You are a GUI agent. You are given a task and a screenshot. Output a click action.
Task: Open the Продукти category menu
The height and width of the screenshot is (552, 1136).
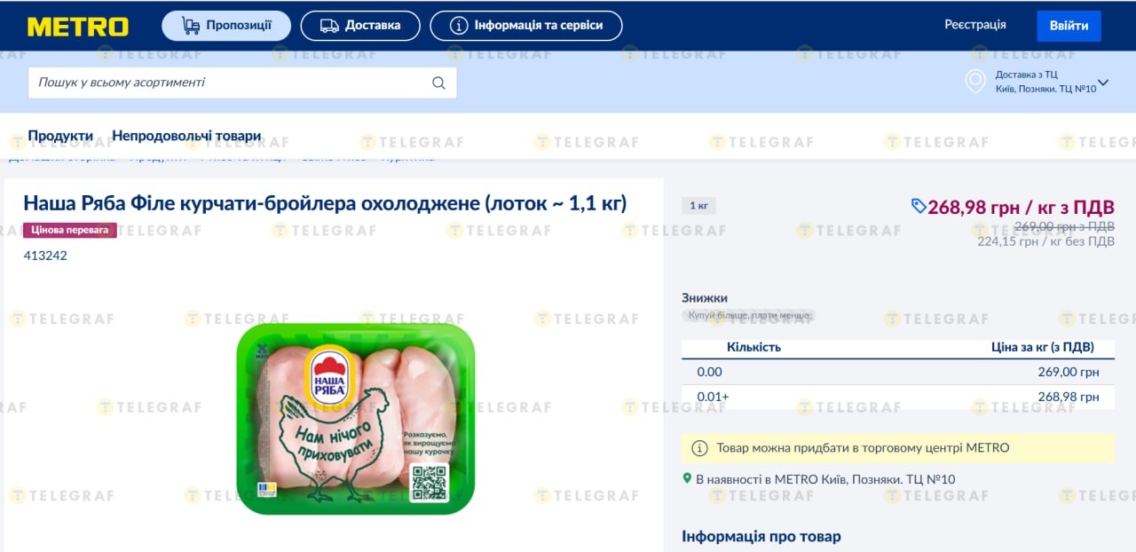[x=60, y=136]
